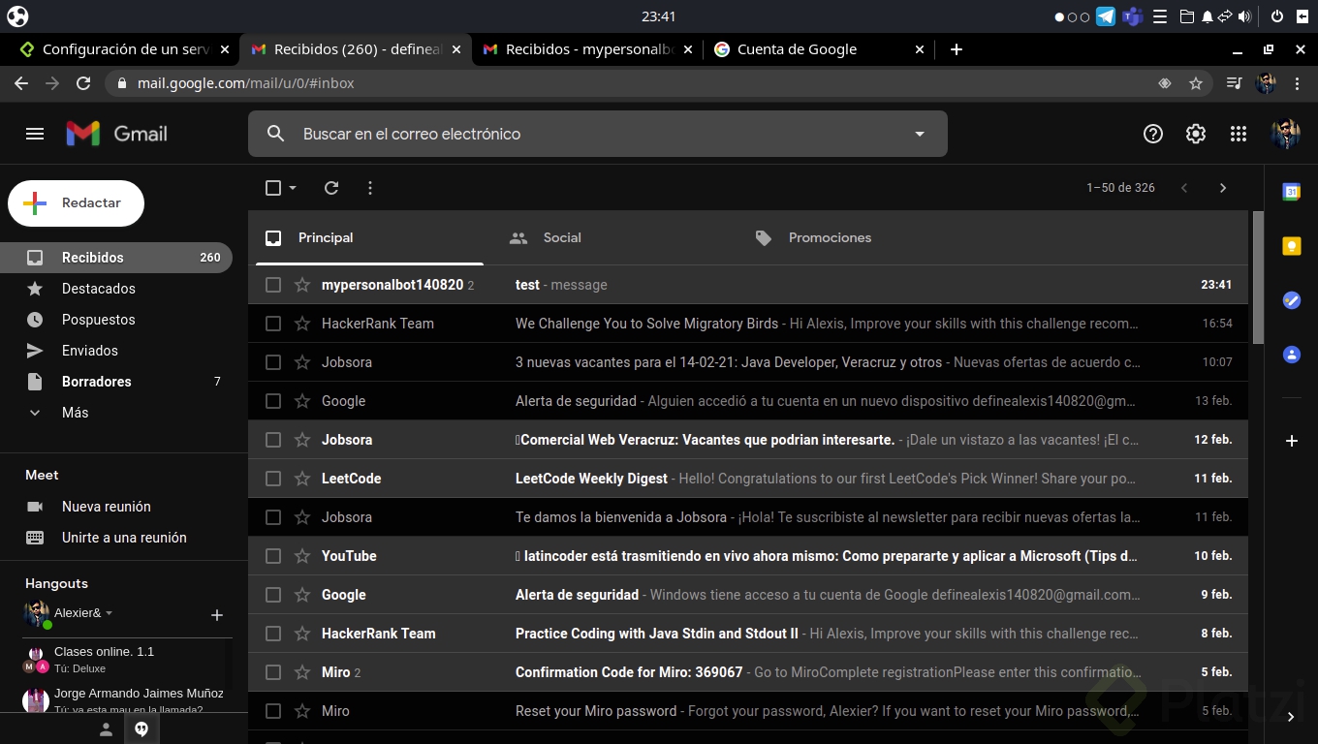Open browser three-dot menu
1318x744 pixels.
click(x=1297, y=83)
